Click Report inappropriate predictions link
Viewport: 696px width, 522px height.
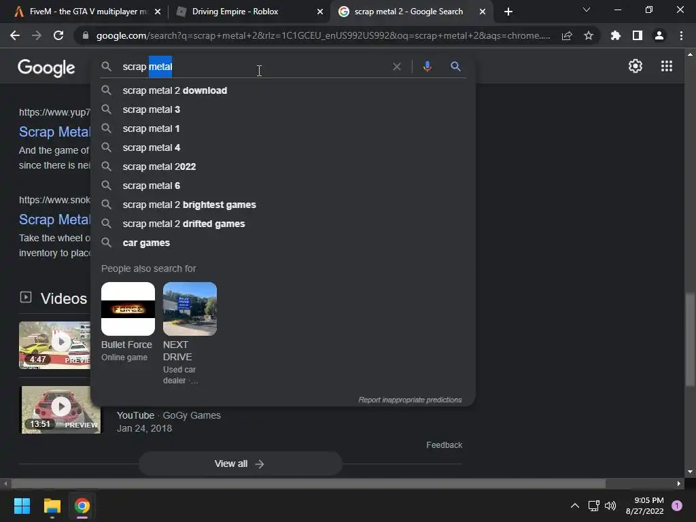coord(410,400)
